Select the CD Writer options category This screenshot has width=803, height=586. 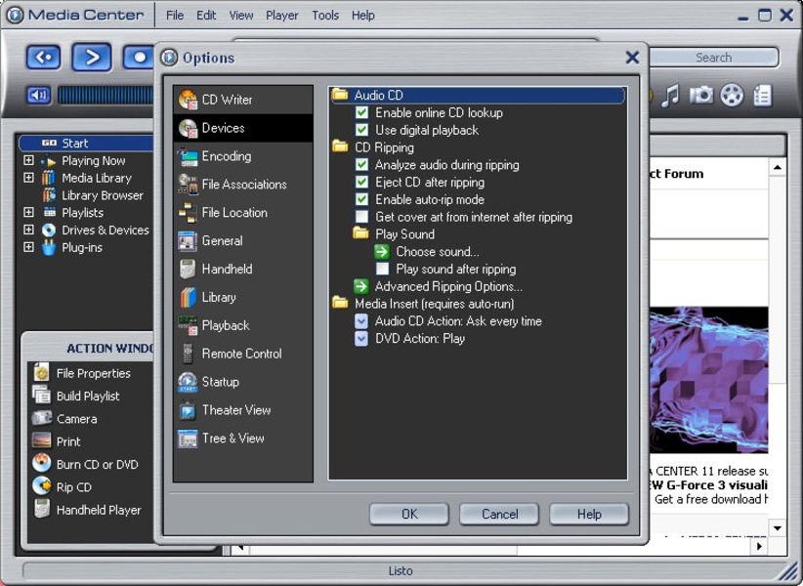click(227, 100)
